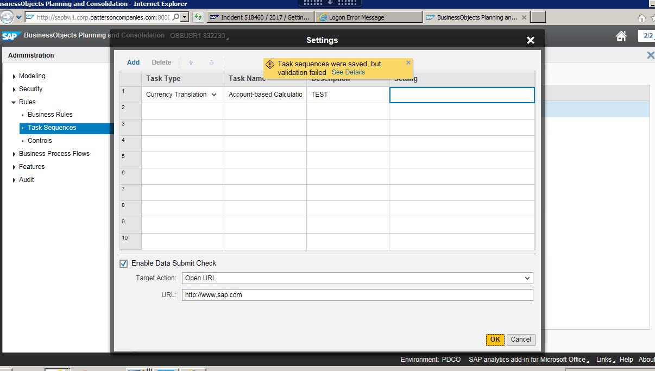Close the BusinessObjects Planning browser tab
Image resolution: width=655 pixels, height=371 pixels.
point(524,17)
